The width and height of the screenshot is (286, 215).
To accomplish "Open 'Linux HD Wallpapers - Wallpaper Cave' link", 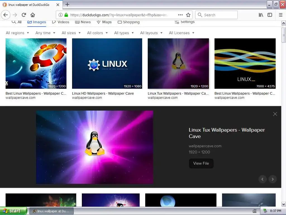I will pyautogui.click(x=103, y=94).
